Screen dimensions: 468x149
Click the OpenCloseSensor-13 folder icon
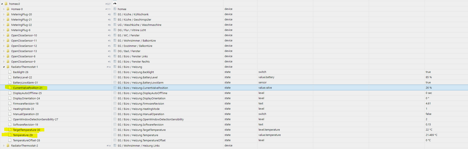tap(8, 51)
